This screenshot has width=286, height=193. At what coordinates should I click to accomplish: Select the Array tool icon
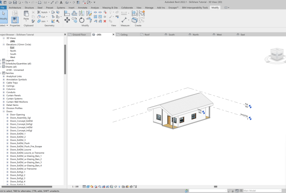[96, 17]
